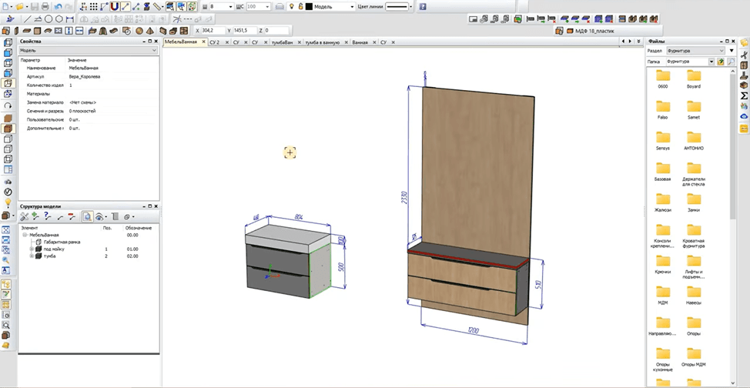Toggle the grid dots icon
The height and width of the screenshot is (388, 750).
pos(94,7)
